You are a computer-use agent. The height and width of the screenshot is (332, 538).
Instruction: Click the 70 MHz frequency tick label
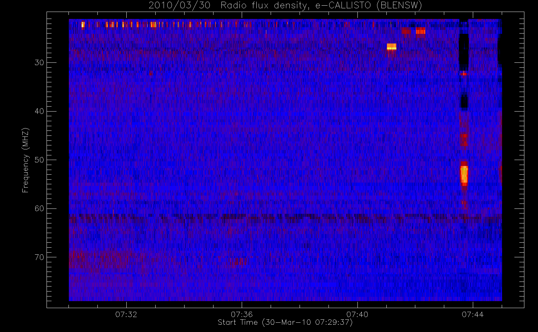coord(39,257)
